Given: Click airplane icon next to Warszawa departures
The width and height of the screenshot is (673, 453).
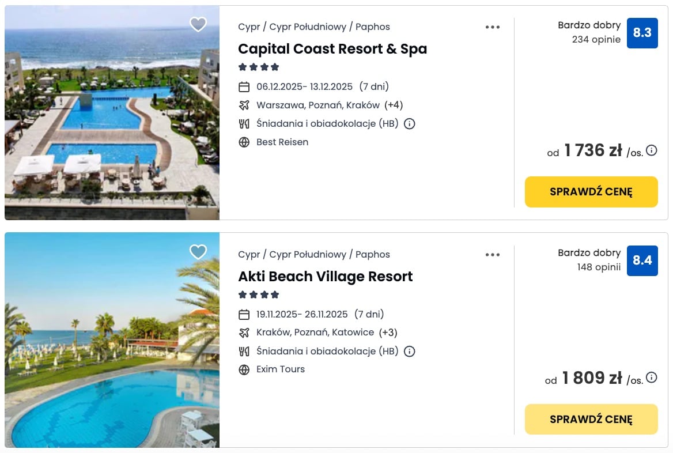Looking at the screenshot, I should [x=244, y=105].
